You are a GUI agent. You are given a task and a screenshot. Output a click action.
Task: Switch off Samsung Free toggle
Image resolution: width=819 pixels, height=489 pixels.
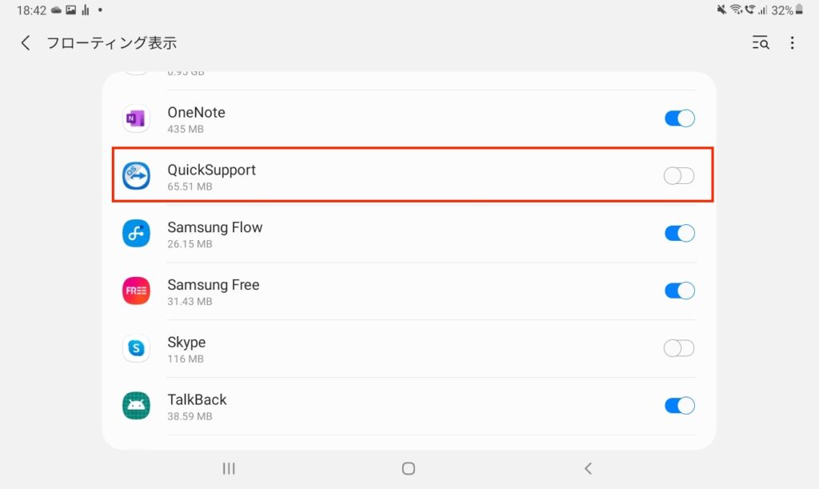679,291
